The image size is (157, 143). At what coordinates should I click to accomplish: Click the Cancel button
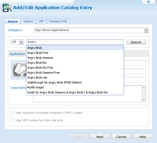(x=121, y=136)
